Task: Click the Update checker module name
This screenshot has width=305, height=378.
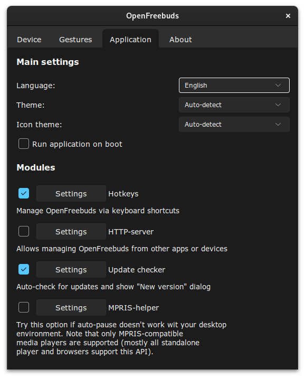Action: pos(137,270)
